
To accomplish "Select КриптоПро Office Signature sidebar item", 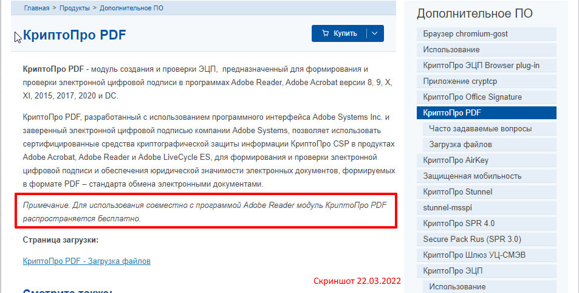I will click(486, 97).
